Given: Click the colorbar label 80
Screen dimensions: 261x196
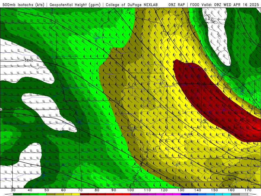Looking at the screenshot, I should pos(97,190).
